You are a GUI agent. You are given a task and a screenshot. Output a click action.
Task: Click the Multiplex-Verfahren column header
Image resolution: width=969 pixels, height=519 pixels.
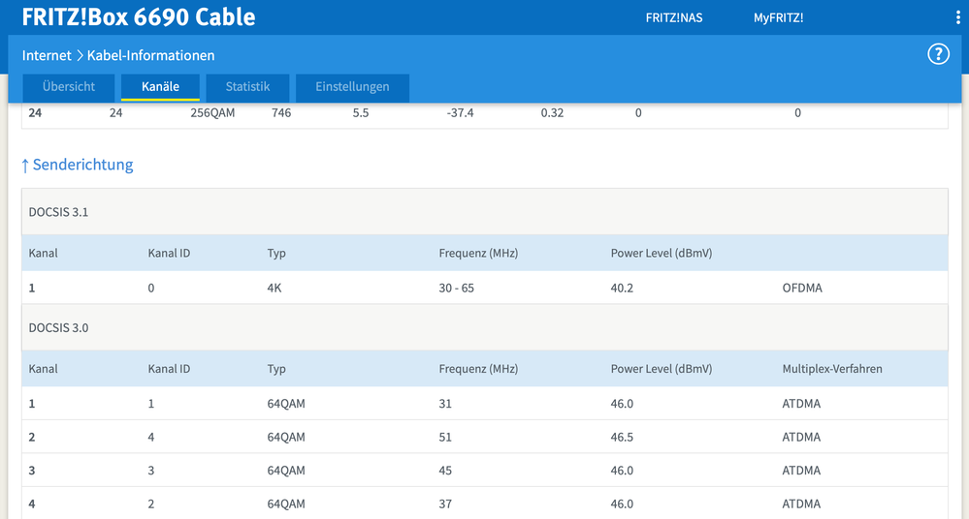[x=831, y=369]
